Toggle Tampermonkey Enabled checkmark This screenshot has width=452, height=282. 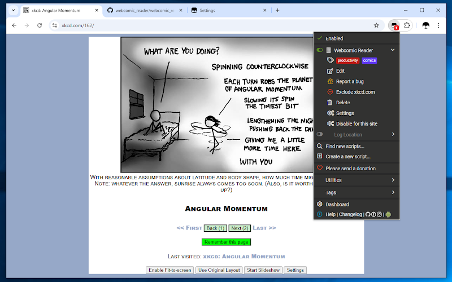319,38
